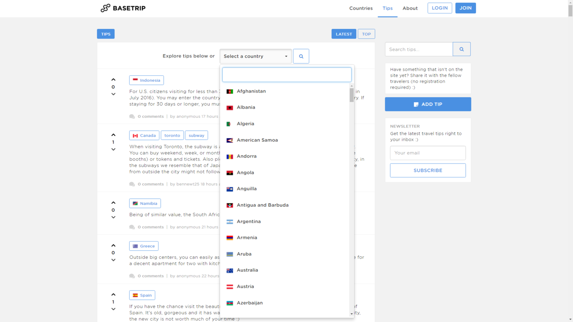Screen dimensions: 573x322
Task: Downvote the Canada tip
Action: (113, 149)
